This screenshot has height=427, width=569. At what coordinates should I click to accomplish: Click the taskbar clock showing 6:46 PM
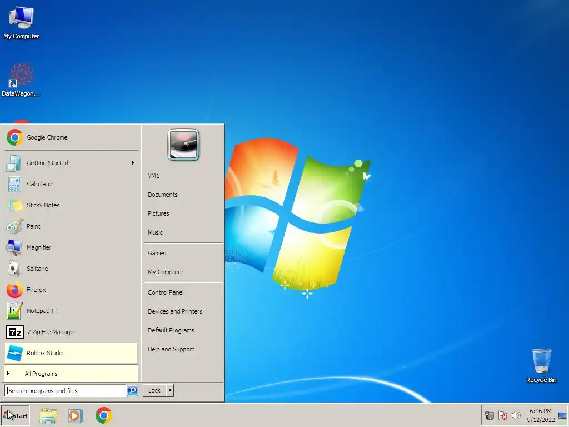tap(541, 415)
